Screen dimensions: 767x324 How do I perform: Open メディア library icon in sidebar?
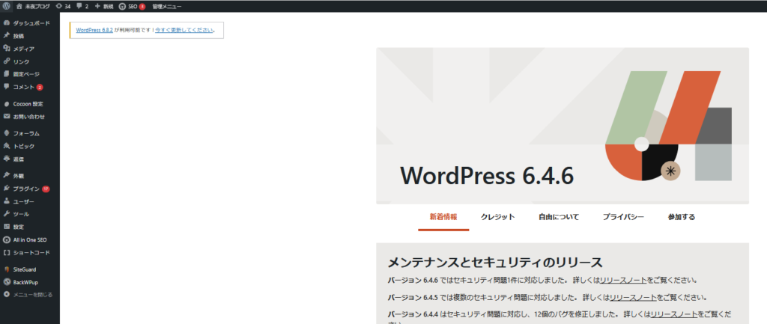point(6,49)
